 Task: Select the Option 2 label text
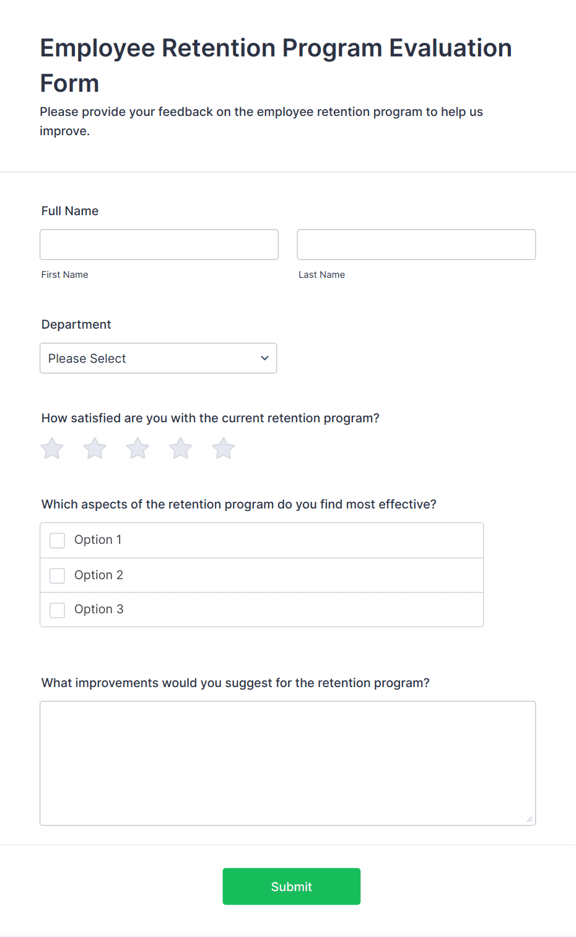98,575
